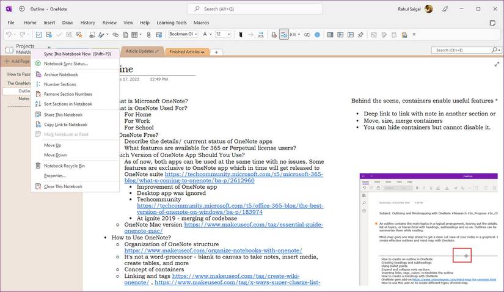The height and width of the screenshot is (292, 504).
Task: Open the table size dropdown arrow
Action: pyautogui.click(x=141, y=34)
